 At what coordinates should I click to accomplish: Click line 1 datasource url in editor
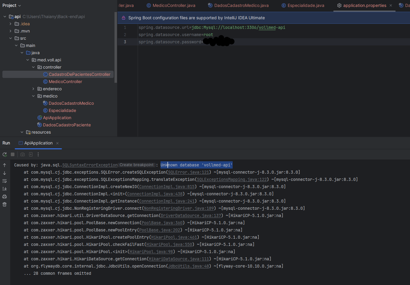click(x=212, y=27)
